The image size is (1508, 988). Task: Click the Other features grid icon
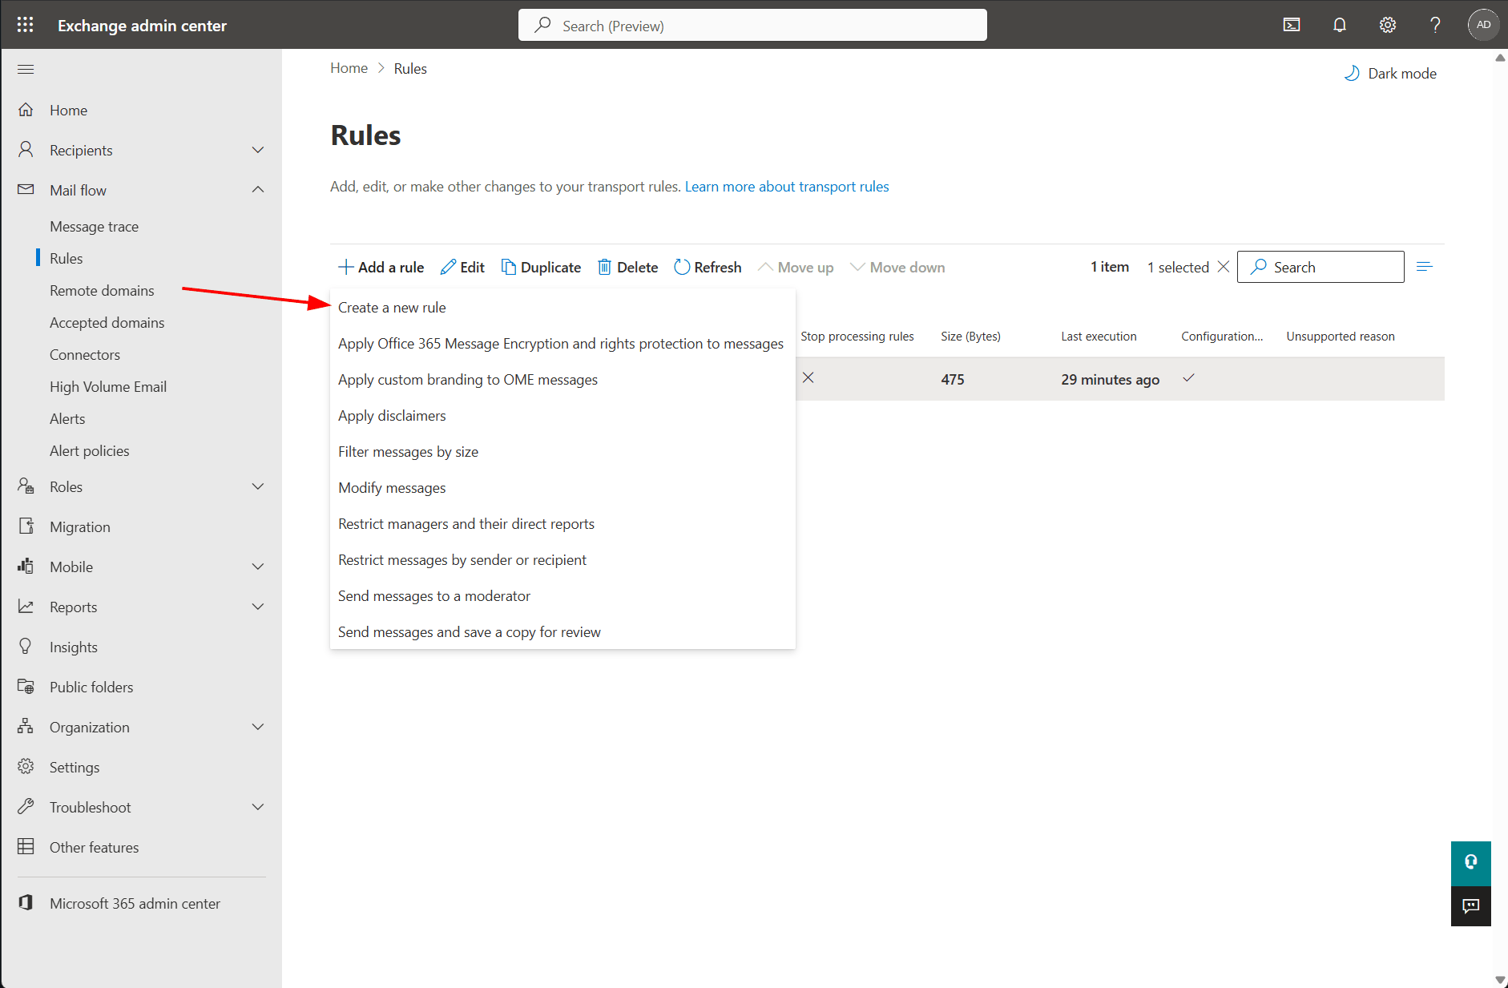click(26, 846)
